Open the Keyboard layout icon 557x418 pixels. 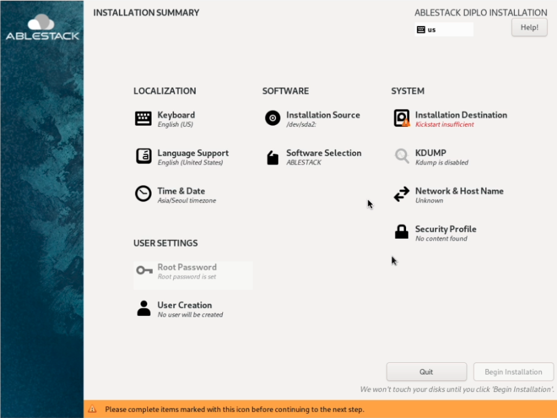143,119
